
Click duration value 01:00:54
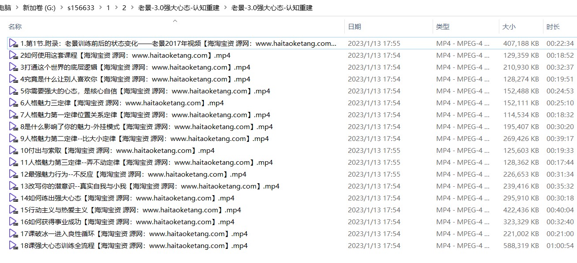coord(560,246)
